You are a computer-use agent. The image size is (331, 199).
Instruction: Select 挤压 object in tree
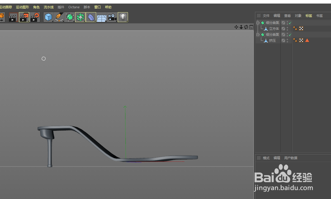tap(272, 40)
